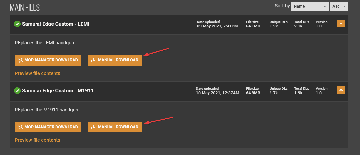Click wrench icon on M1911 Mod Manager Download
The height and width of the screenshot is (155, 360).
21,127
